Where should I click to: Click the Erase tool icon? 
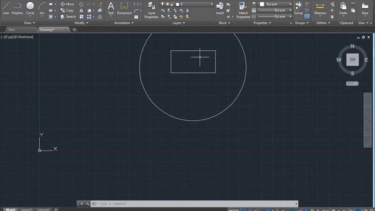click(x=100, y=4)
